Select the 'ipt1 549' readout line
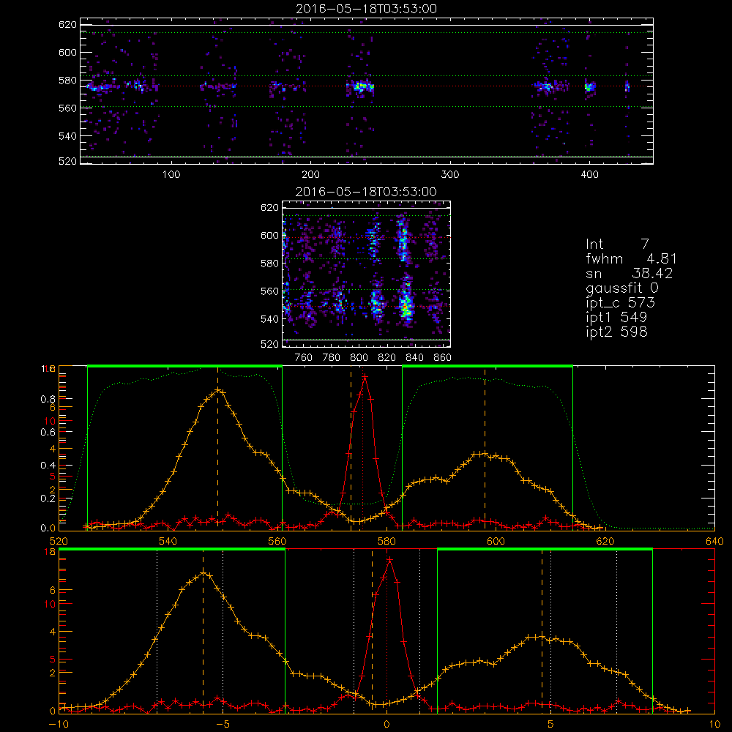The image size is (732, 732). [616, 318]
